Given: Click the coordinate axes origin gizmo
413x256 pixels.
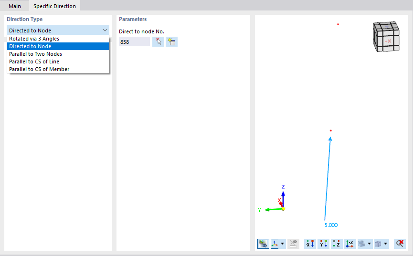Looking at the screenshot, I should point(283,209).
